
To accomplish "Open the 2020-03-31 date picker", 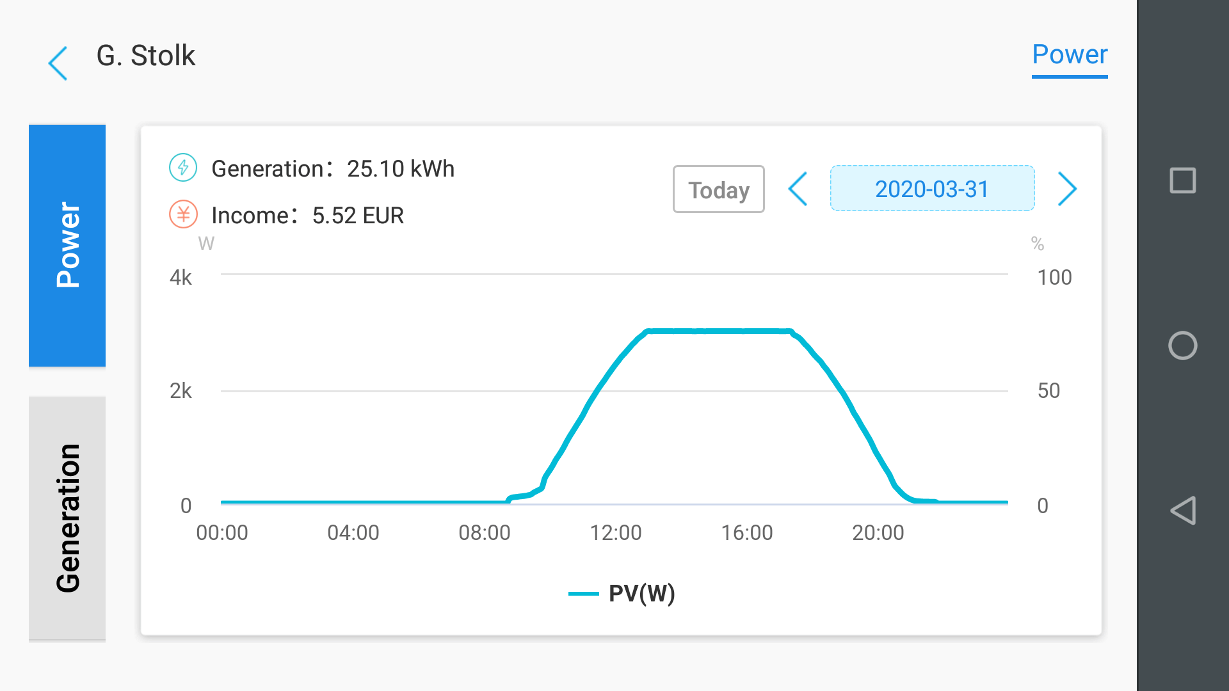I will tap(932, 189).
